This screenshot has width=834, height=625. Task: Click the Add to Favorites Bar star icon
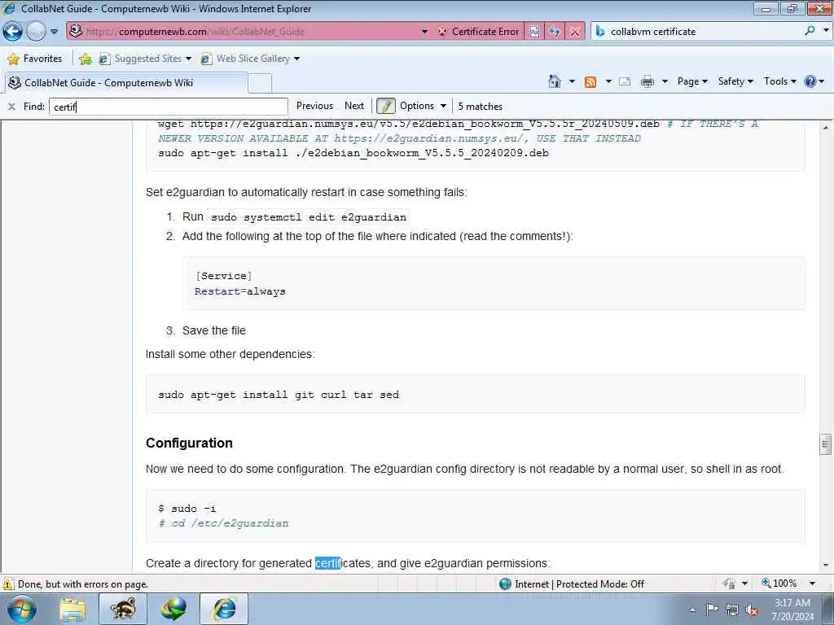point(85,59)
